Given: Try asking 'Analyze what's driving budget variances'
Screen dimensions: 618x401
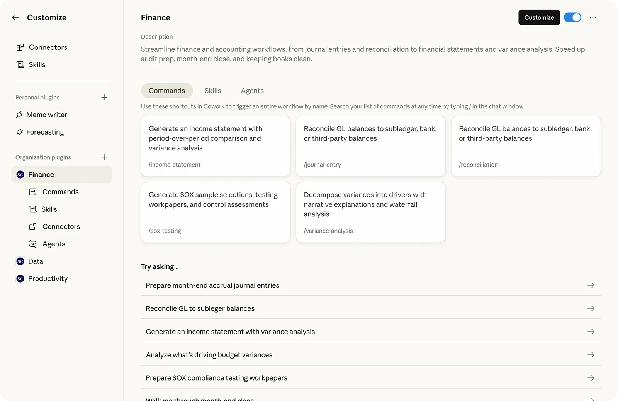Looking at the screenshot, I should [209, 355].
